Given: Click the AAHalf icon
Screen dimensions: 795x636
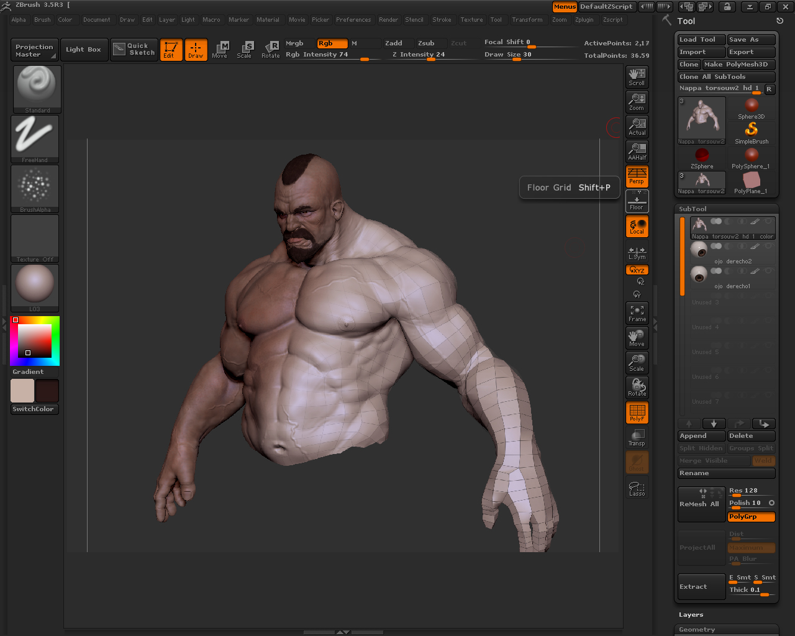Looking at the screenshot, I should [x=637, y=152].
